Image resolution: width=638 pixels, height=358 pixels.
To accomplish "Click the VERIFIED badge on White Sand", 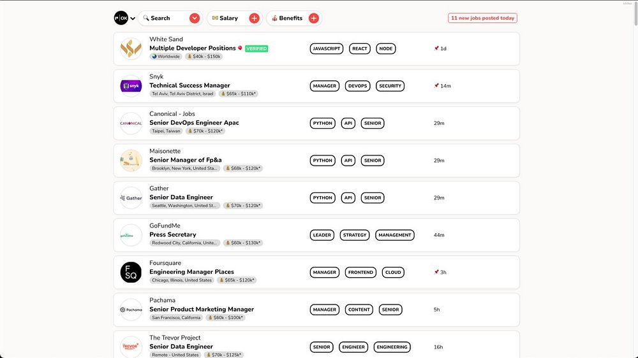I will [x=256, y=48].
